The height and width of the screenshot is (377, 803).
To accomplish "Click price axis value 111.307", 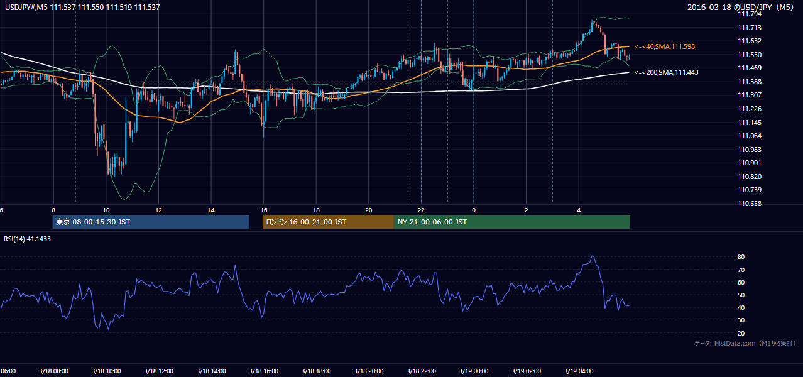I will tap(749, 95).
